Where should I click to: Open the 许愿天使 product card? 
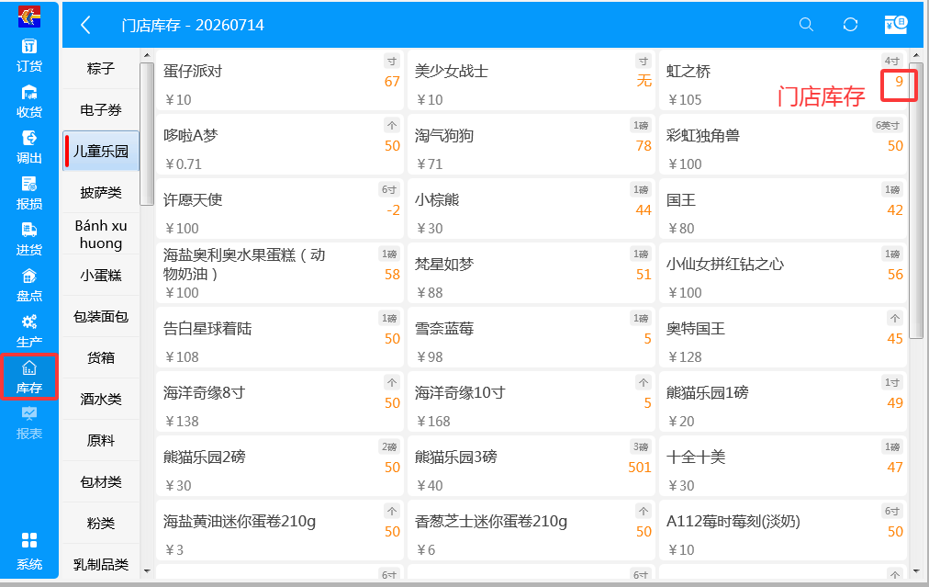click(280, 209)
